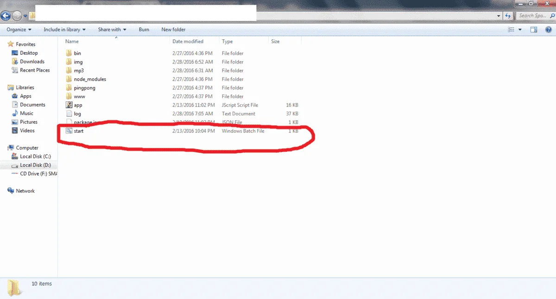Open the Apps library
The image size is (556, 299).
(25, 96)
